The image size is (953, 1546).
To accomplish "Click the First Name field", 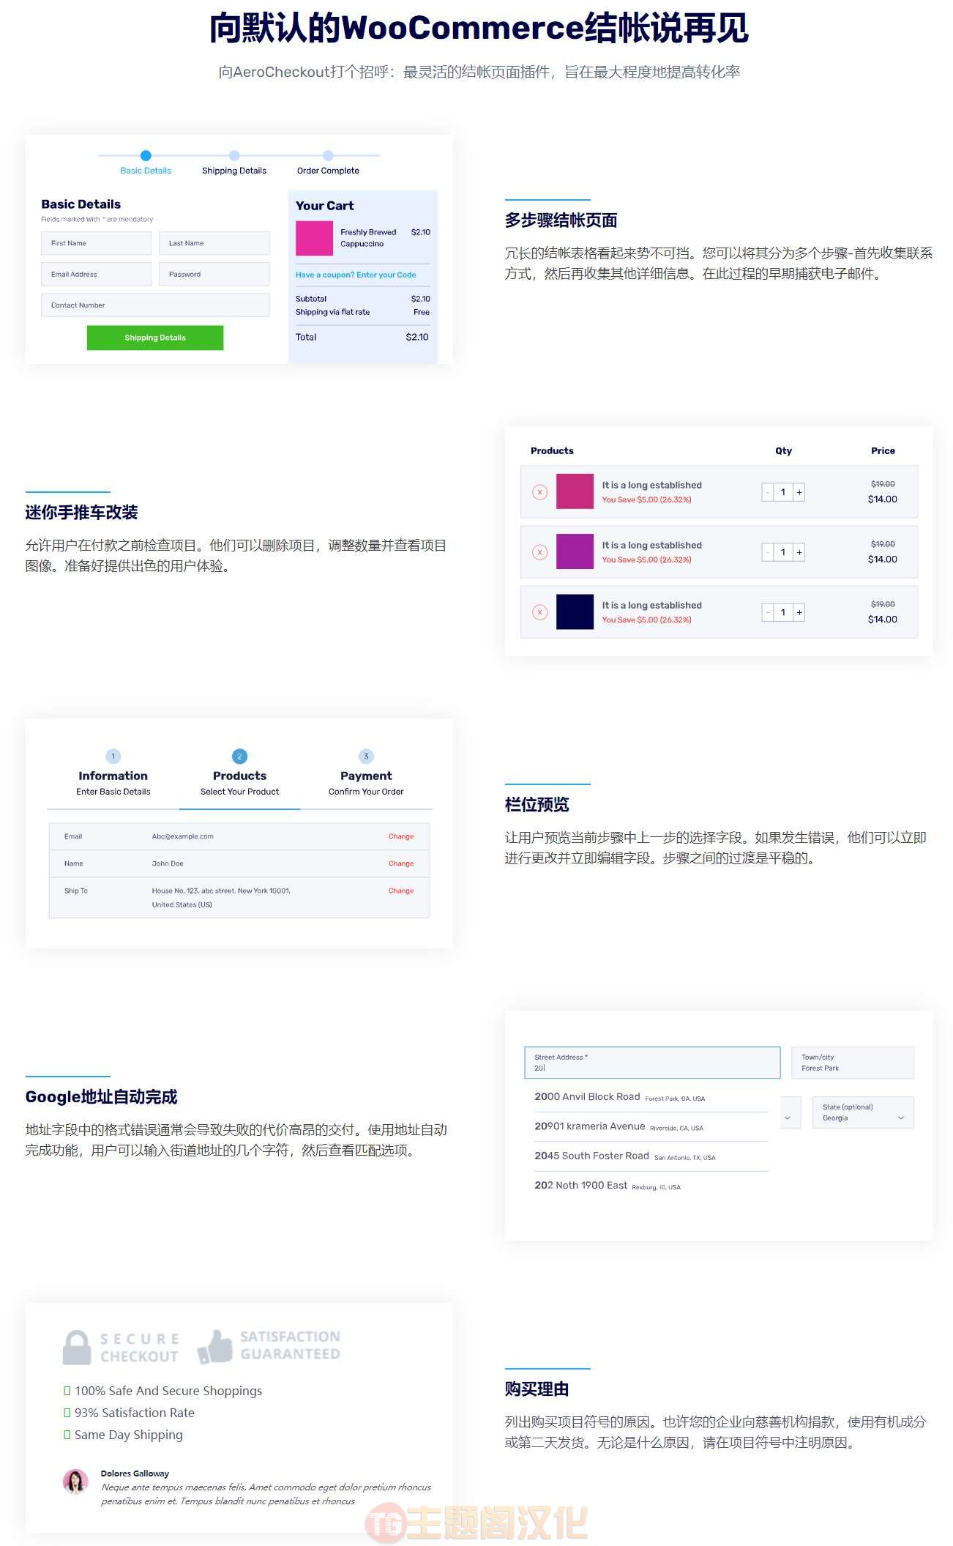I will click(x=97, y=243).
